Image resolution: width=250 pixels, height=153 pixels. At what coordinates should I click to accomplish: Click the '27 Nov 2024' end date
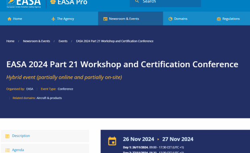coord(178,139)
